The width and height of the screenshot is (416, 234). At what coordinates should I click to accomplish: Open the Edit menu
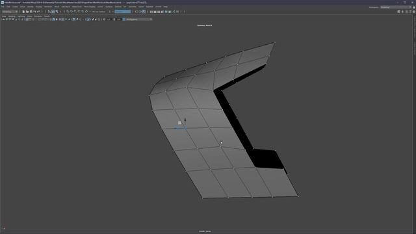pos(8,6)
